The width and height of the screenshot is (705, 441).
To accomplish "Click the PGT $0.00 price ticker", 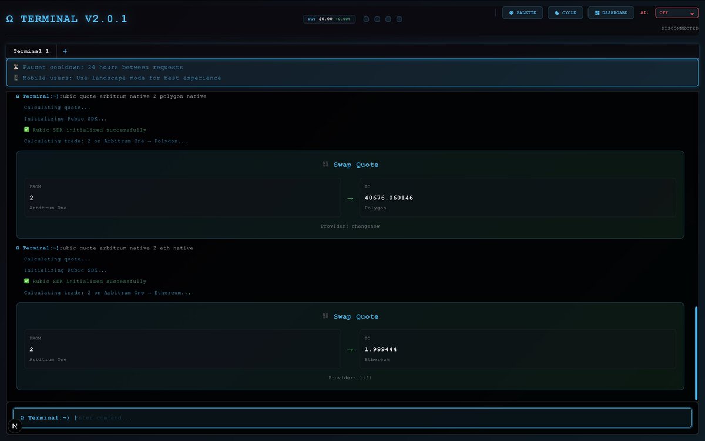I will [329, 19].
